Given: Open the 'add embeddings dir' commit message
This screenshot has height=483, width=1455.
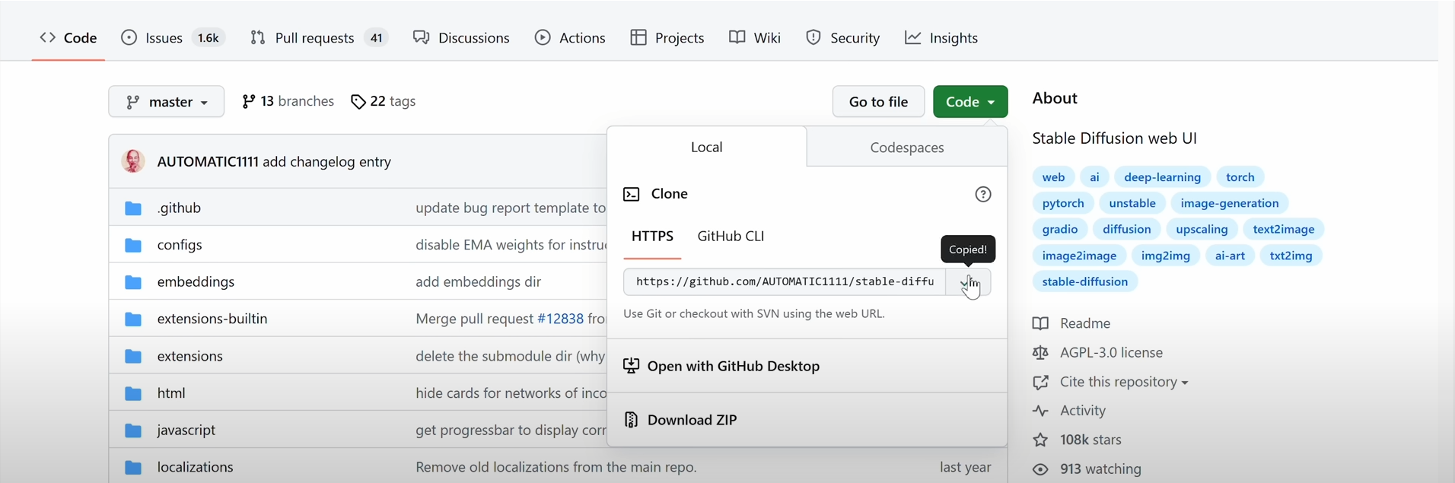Looking at the screenshot, I should click(478, 282).
